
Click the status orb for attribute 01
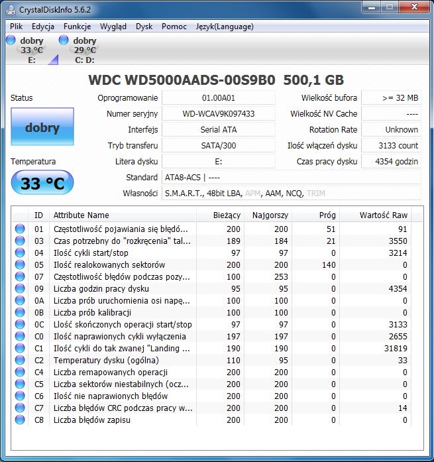20,229
